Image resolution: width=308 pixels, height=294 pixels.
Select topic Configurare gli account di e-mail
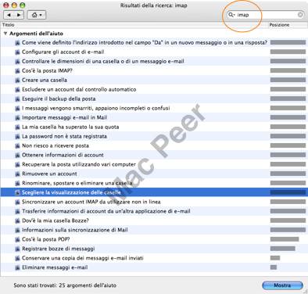[x=63, y=52]
